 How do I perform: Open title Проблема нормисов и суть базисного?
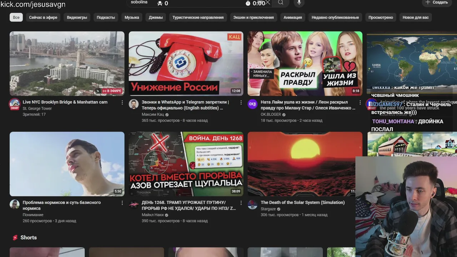pos(61,205)
